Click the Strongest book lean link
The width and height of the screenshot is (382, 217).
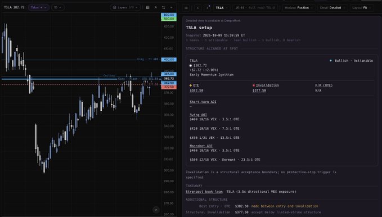tap(204, 192)
